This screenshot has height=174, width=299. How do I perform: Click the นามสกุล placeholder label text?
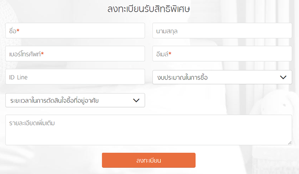click(168, 31)
